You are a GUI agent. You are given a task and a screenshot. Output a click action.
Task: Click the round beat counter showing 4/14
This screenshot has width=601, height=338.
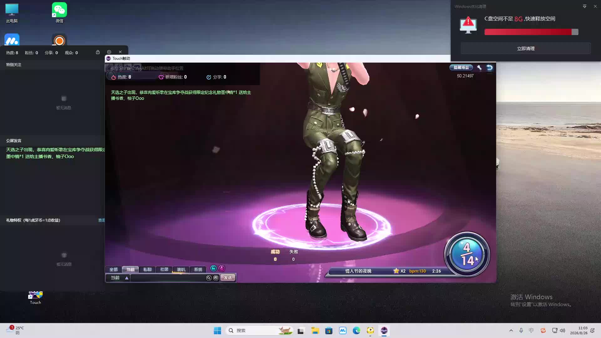tap(467, 254)
